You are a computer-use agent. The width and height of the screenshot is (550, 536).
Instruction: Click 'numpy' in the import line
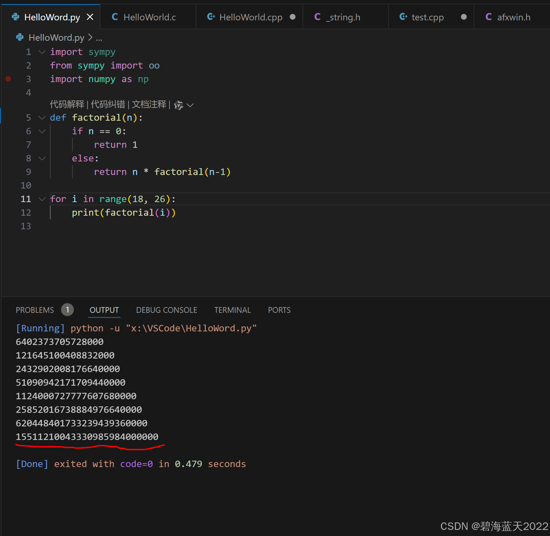(x=102, y=79)
